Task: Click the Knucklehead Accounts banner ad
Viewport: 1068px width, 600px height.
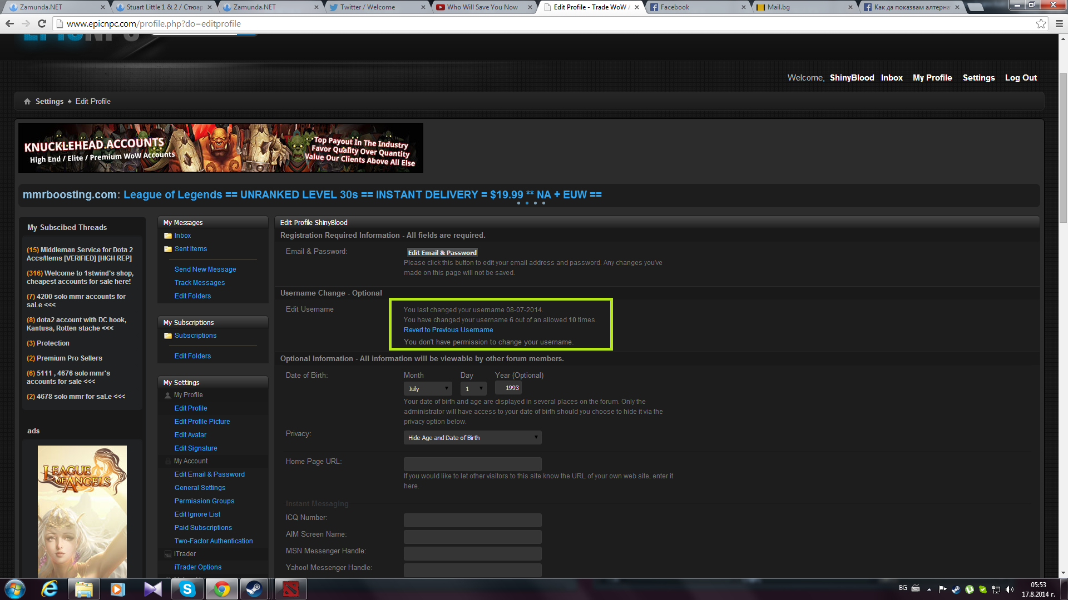Action: [x=221, y=148]
